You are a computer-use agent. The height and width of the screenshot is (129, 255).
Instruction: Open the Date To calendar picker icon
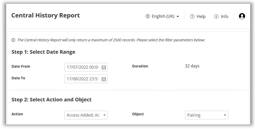104,79
